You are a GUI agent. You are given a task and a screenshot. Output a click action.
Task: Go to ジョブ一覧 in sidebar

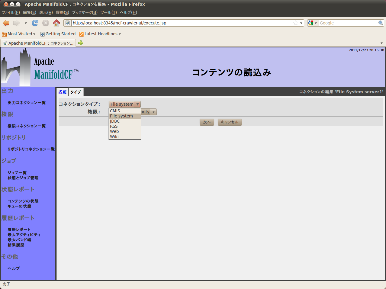click(x=17, y=173)
